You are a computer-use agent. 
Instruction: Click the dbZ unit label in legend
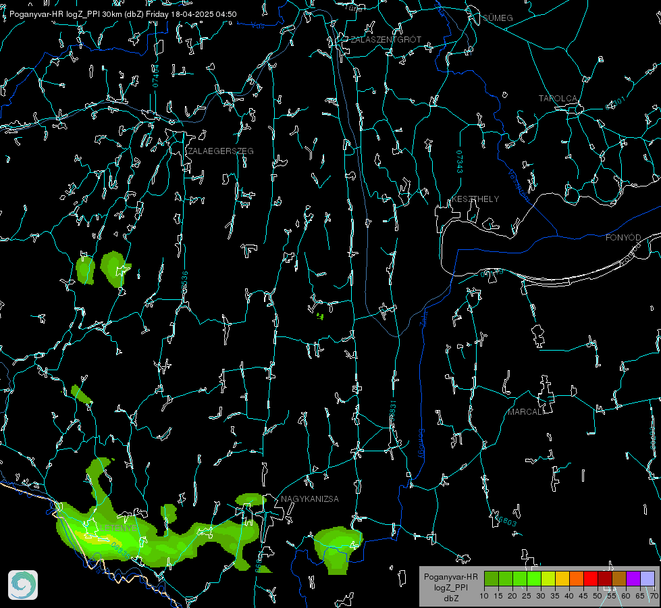click(x=450, y=599)
